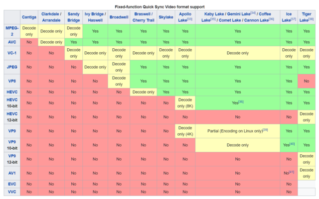
Task: Open the Sandy Bridge header link
Action: 74,17
